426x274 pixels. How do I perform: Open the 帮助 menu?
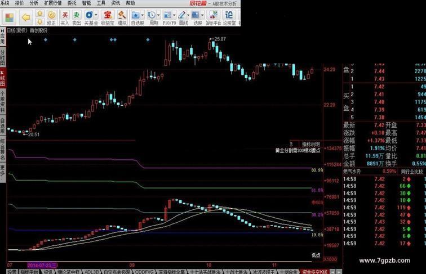pyautogui.click(x=130, y=3)
